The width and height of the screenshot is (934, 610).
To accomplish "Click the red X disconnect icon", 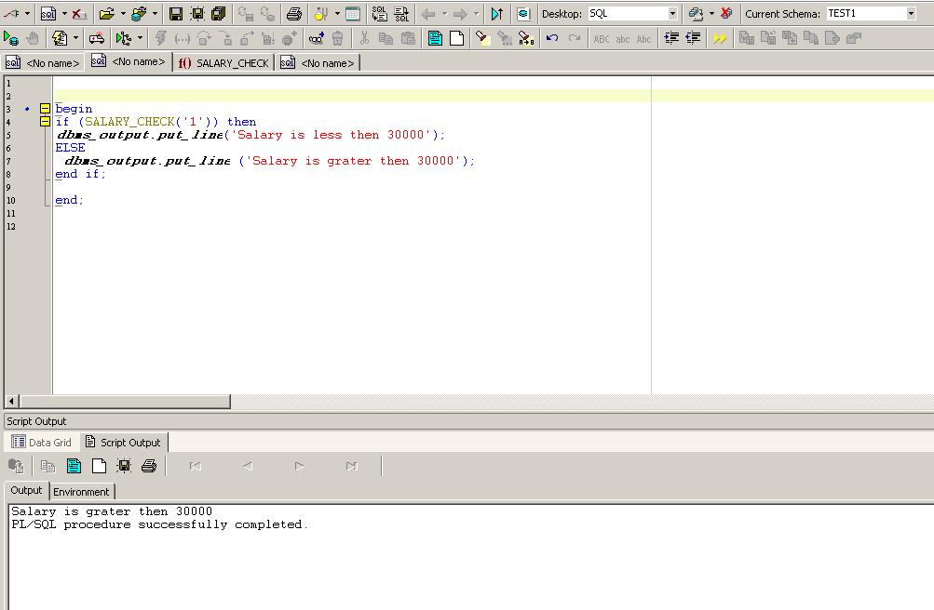I will (79, 13).
